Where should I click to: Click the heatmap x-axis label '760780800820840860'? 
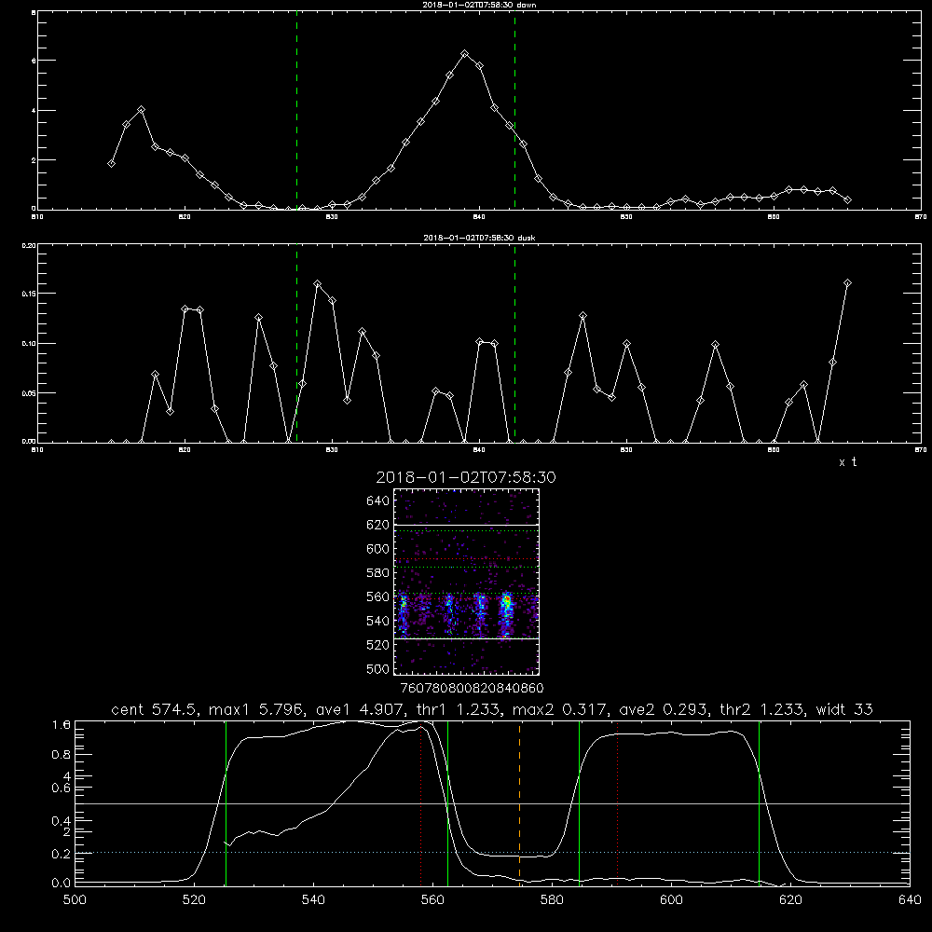point(472,689)
